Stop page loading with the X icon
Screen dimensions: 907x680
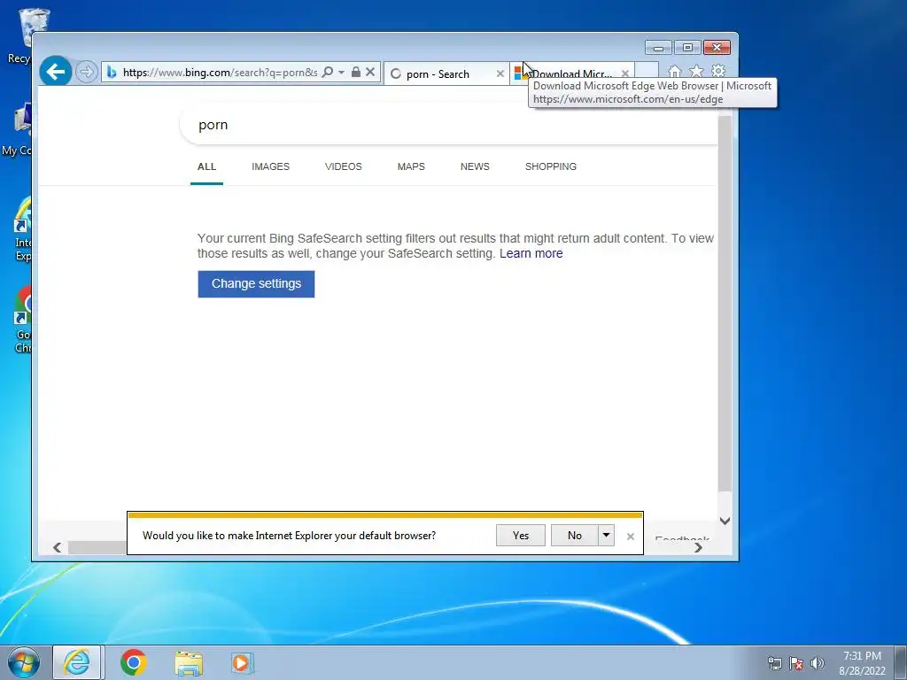(370, 73)
